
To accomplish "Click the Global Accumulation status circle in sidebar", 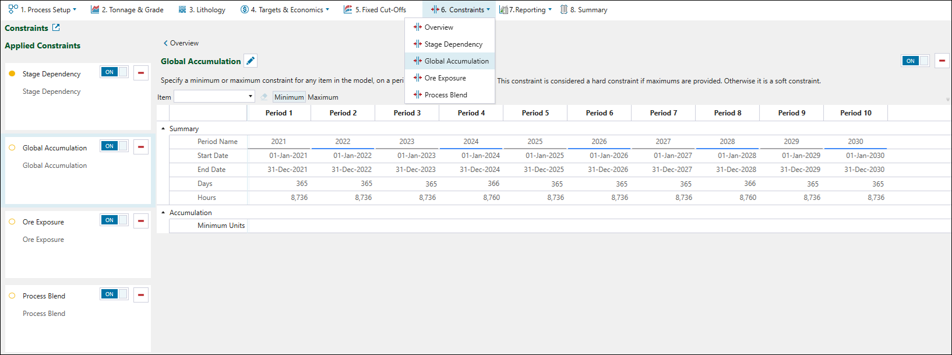I will point(12,147).
